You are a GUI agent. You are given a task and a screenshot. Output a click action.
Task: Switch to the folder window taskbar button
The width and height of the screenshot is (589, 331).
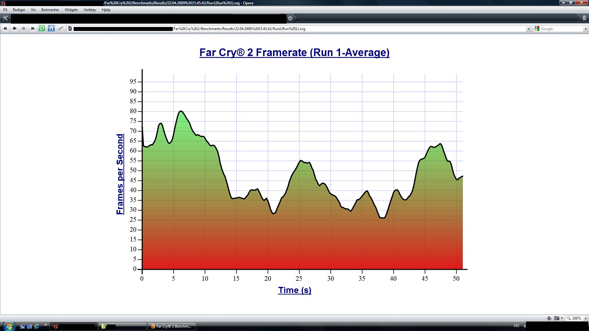123,326
